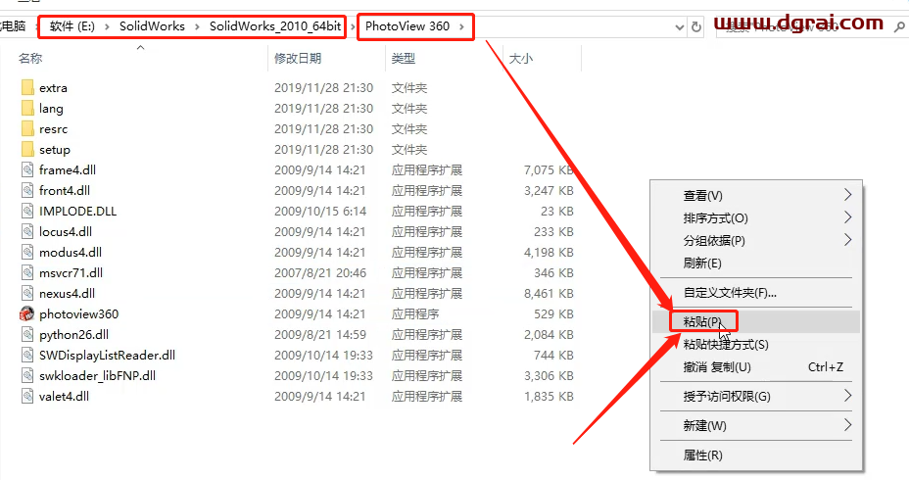909x480 pixels.
Task: Open 属性(R) from context menu
Action: (756, 456)
